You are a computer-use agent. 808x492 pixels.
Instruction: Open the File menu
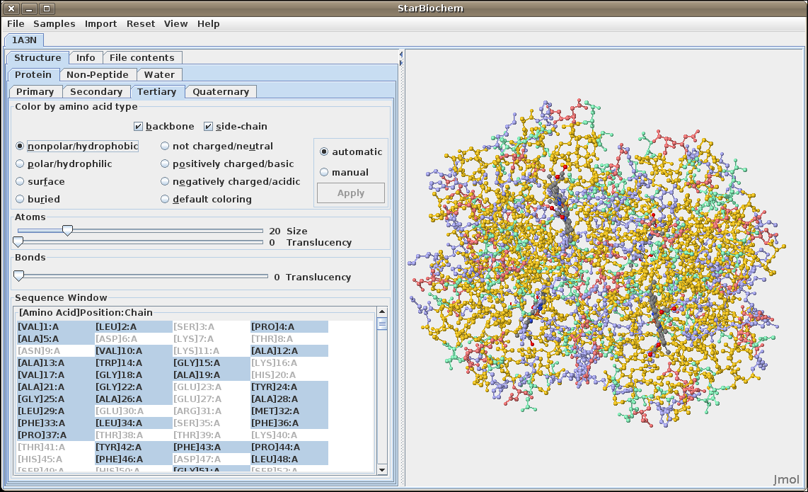click(x=16, y=24)
